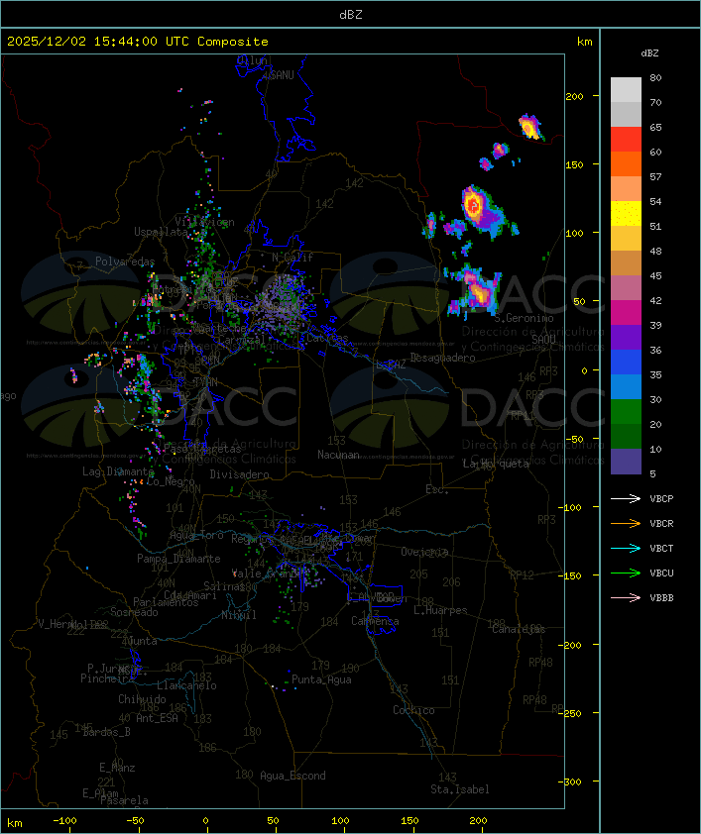Select the green 20-30 dBZ swatch
The image size is (701, 834).
pos(626,412)
